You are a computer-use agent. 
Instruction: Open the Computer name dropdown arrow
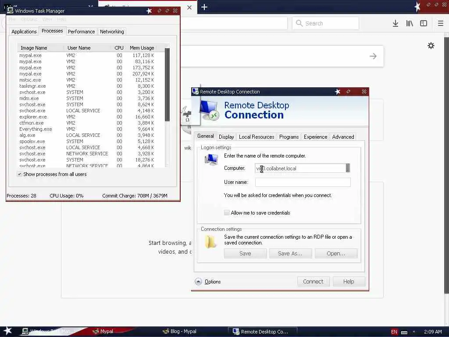click(x=348, y=168)
